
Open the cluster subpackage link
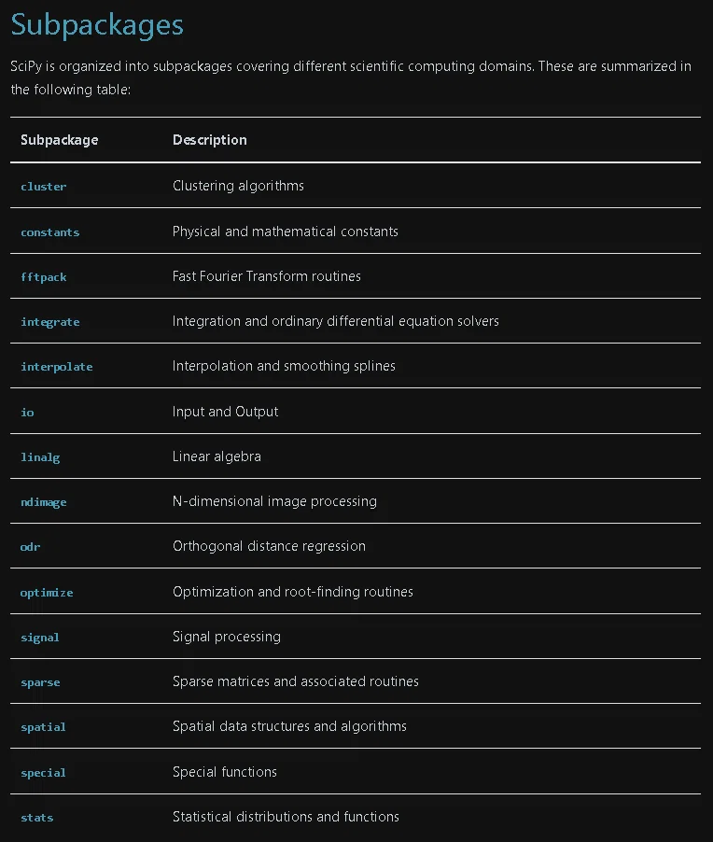pyautogui.click(x=44, y=187)
